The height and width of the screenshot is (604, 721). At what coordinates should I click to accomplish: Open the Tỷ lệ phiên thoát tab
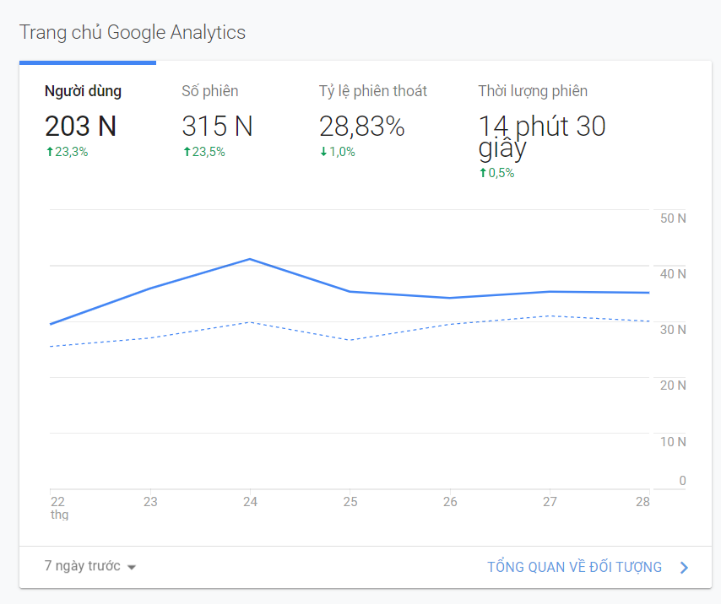[373, 91]
